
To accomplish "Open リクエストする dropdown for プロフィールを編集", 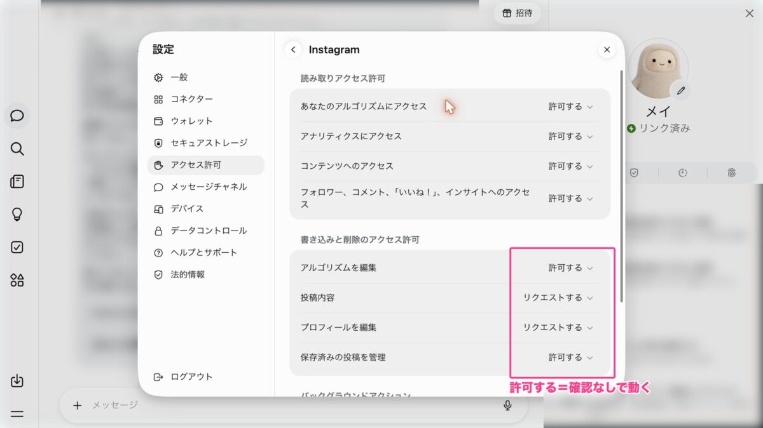I will click(558, 328).
